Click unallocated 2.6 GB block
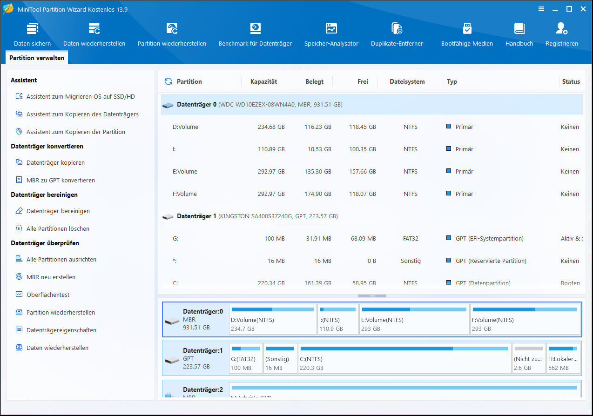The image size is (593, 416). tap(529, 358)
